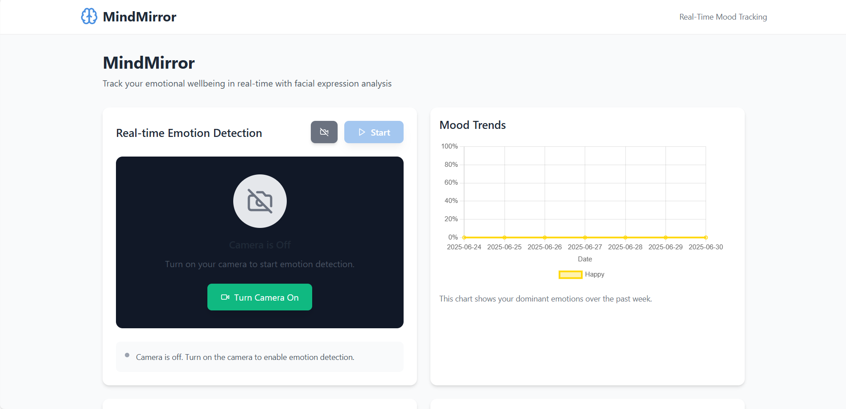Viewport: 846px width, 409px height.
Task: Select the Real-Time Mood Tracking nav item
Action: pos(722,17)
